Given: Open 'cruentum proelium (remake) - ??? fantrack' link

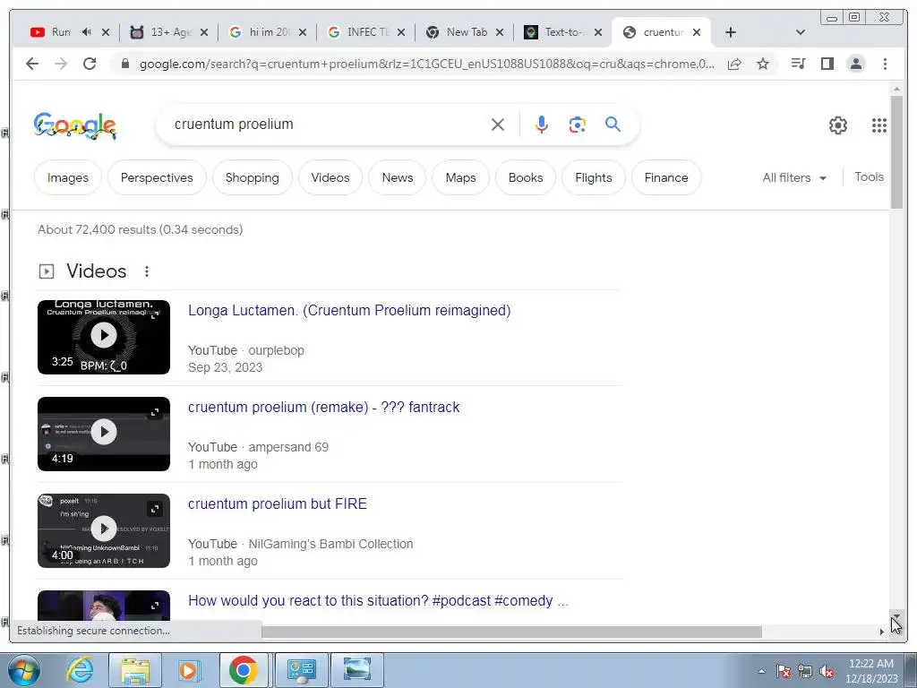Looking at the screenshot, I should 323,407.
